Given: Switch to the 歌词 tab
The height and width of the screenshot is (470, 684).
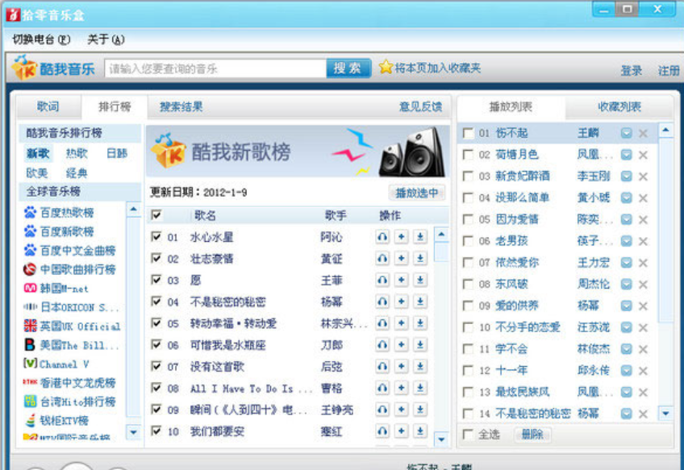Looking at the screenshot, I should click(x=48, y=106).
